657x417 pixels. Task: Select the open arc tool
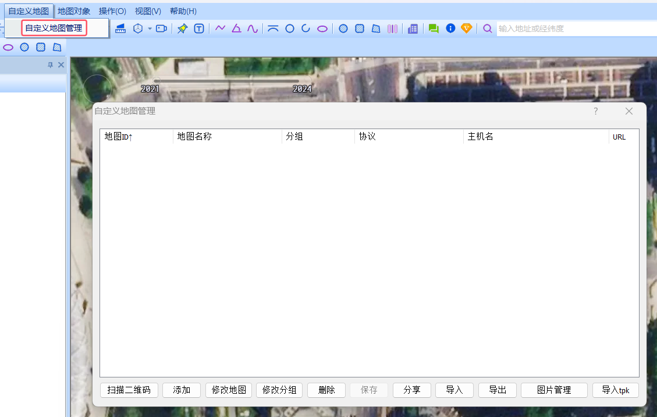[306, 28]
